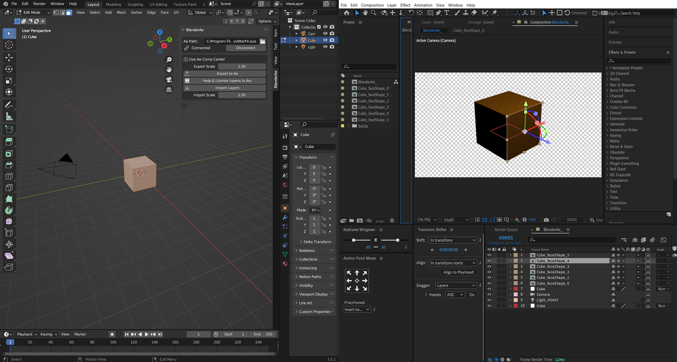Select the Type tool in After Effects
Image resolution: width=677 pixels, height=362 pixels.
[447, 13]
